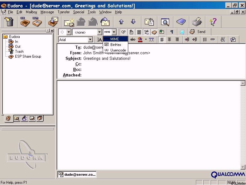Insert a bulleted list
Viewport: 246px width, 185px height.
tap(205, 39)
